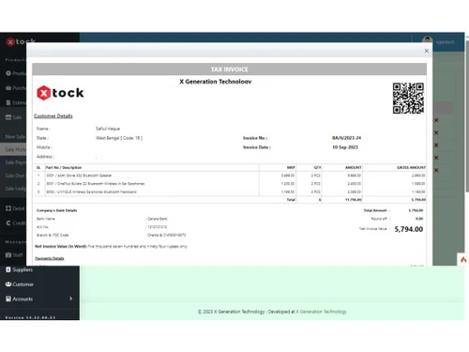Open Sale Due in the sidebar
This screenshot has height=352, width=469.
[15, 176]
